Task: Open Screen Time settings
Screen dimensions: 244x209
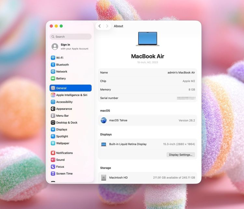Action: pyautogui.click(x=71, y=174)
